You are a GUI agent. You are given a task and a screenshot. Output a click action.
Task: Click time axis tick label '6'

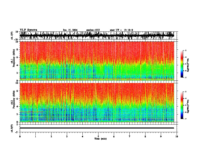(114, 136)
